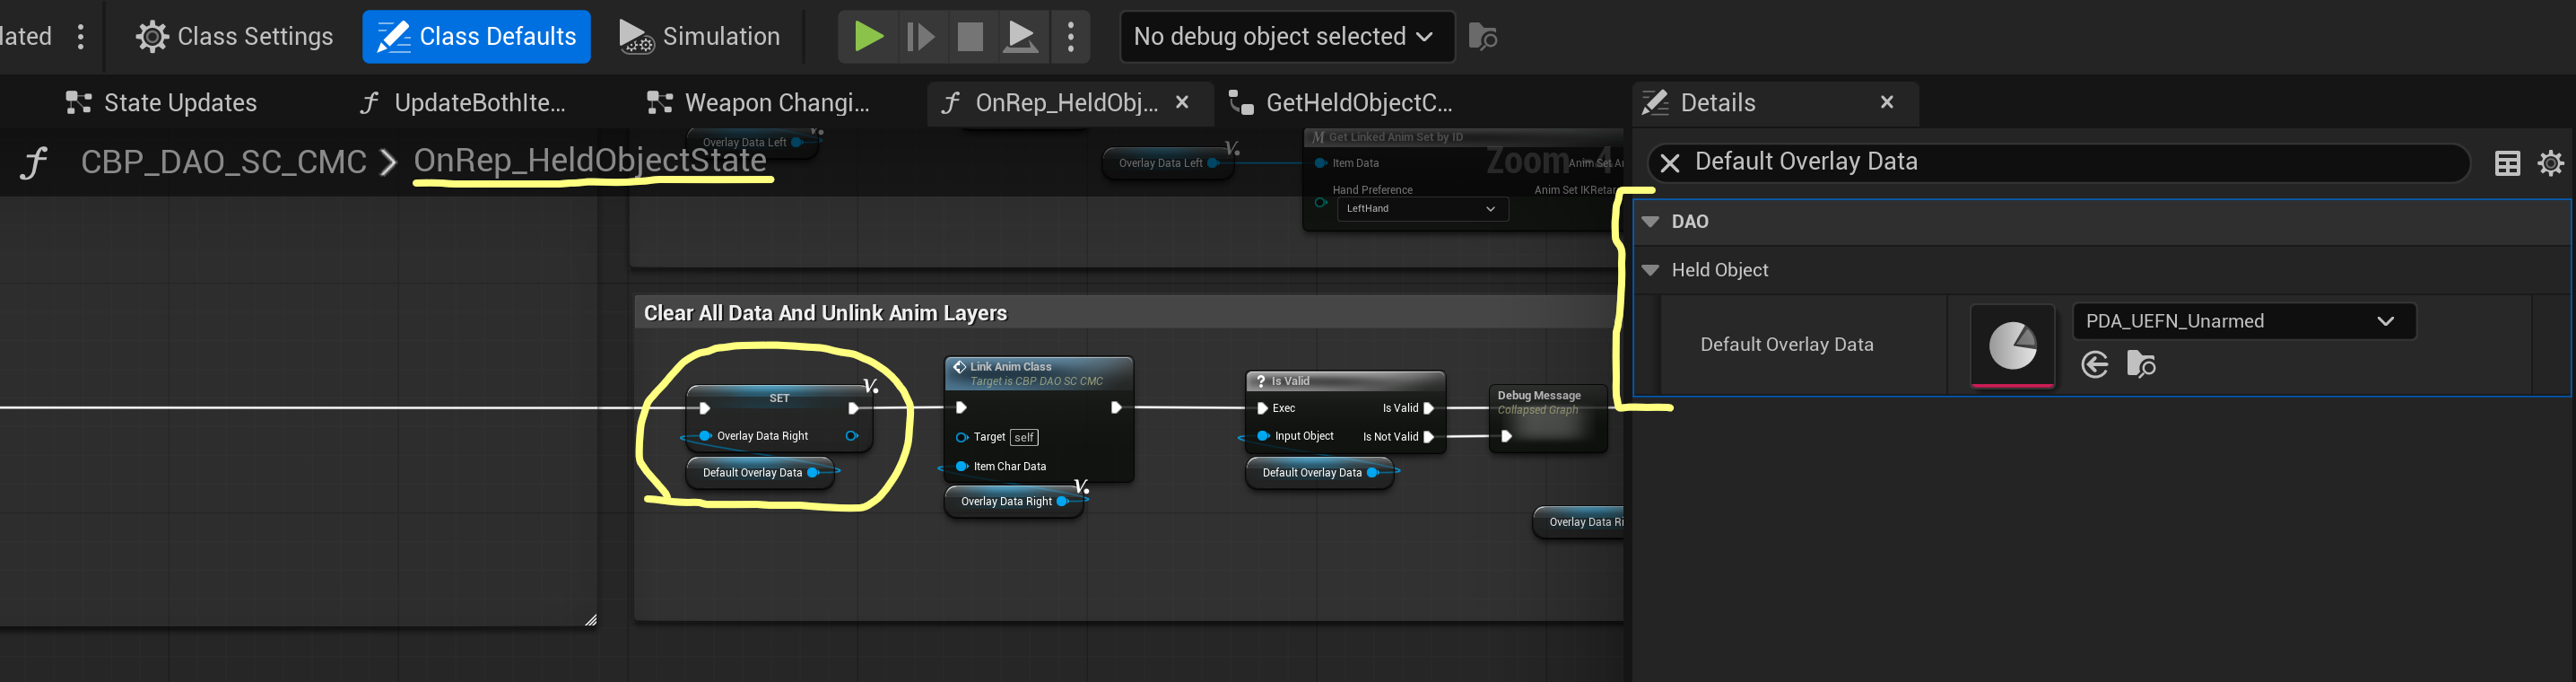
Task: Clear the Details search field
Action: tap(1670, 162)
